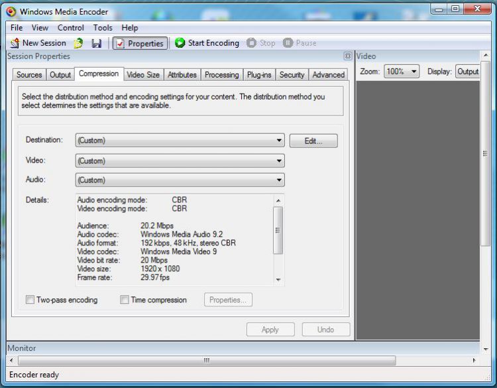Open the Display Output dropdown

click(x=468, y=72)
